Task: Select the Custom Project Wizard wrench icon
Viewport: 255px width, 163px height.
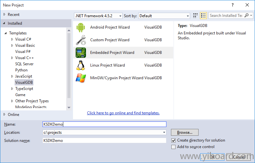Action: (x=81, y=40)
